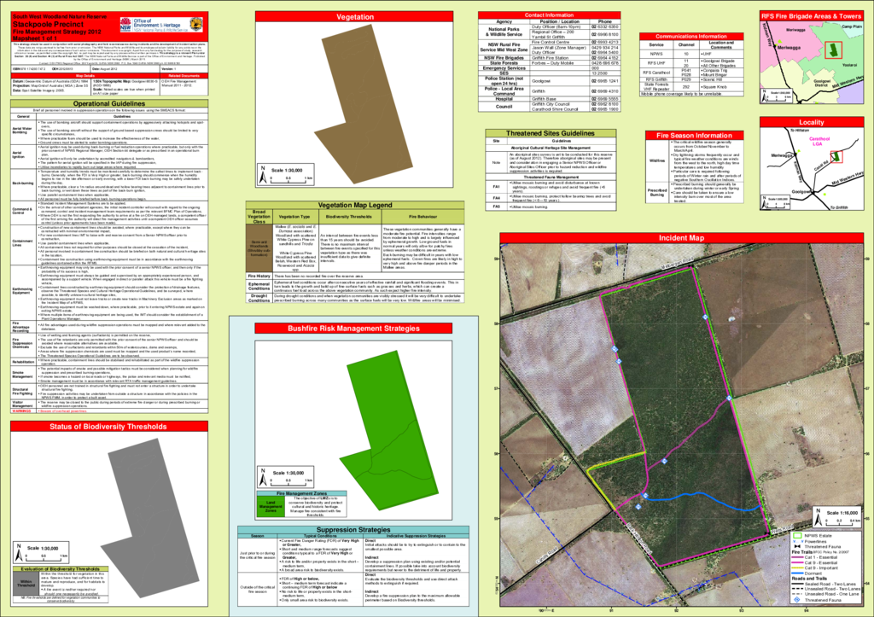Click the north arrow on the Vegetation map
This screenshot has height=617, width=874.
(263, 175)
